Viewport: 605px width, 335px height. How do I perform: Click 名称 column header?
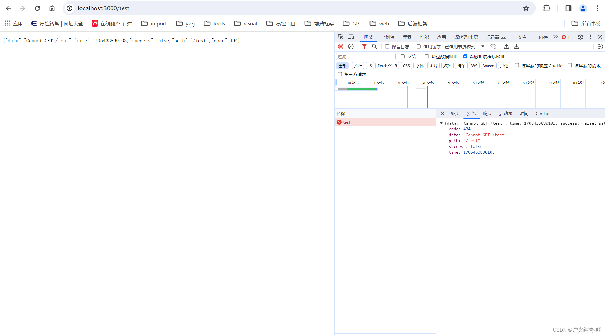pos(385,113)
